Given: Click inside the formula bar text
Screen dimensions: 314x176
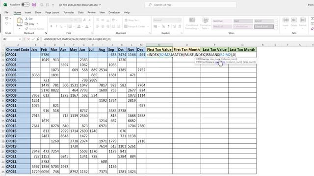Looking at the screenshot, I should [77, 39].
